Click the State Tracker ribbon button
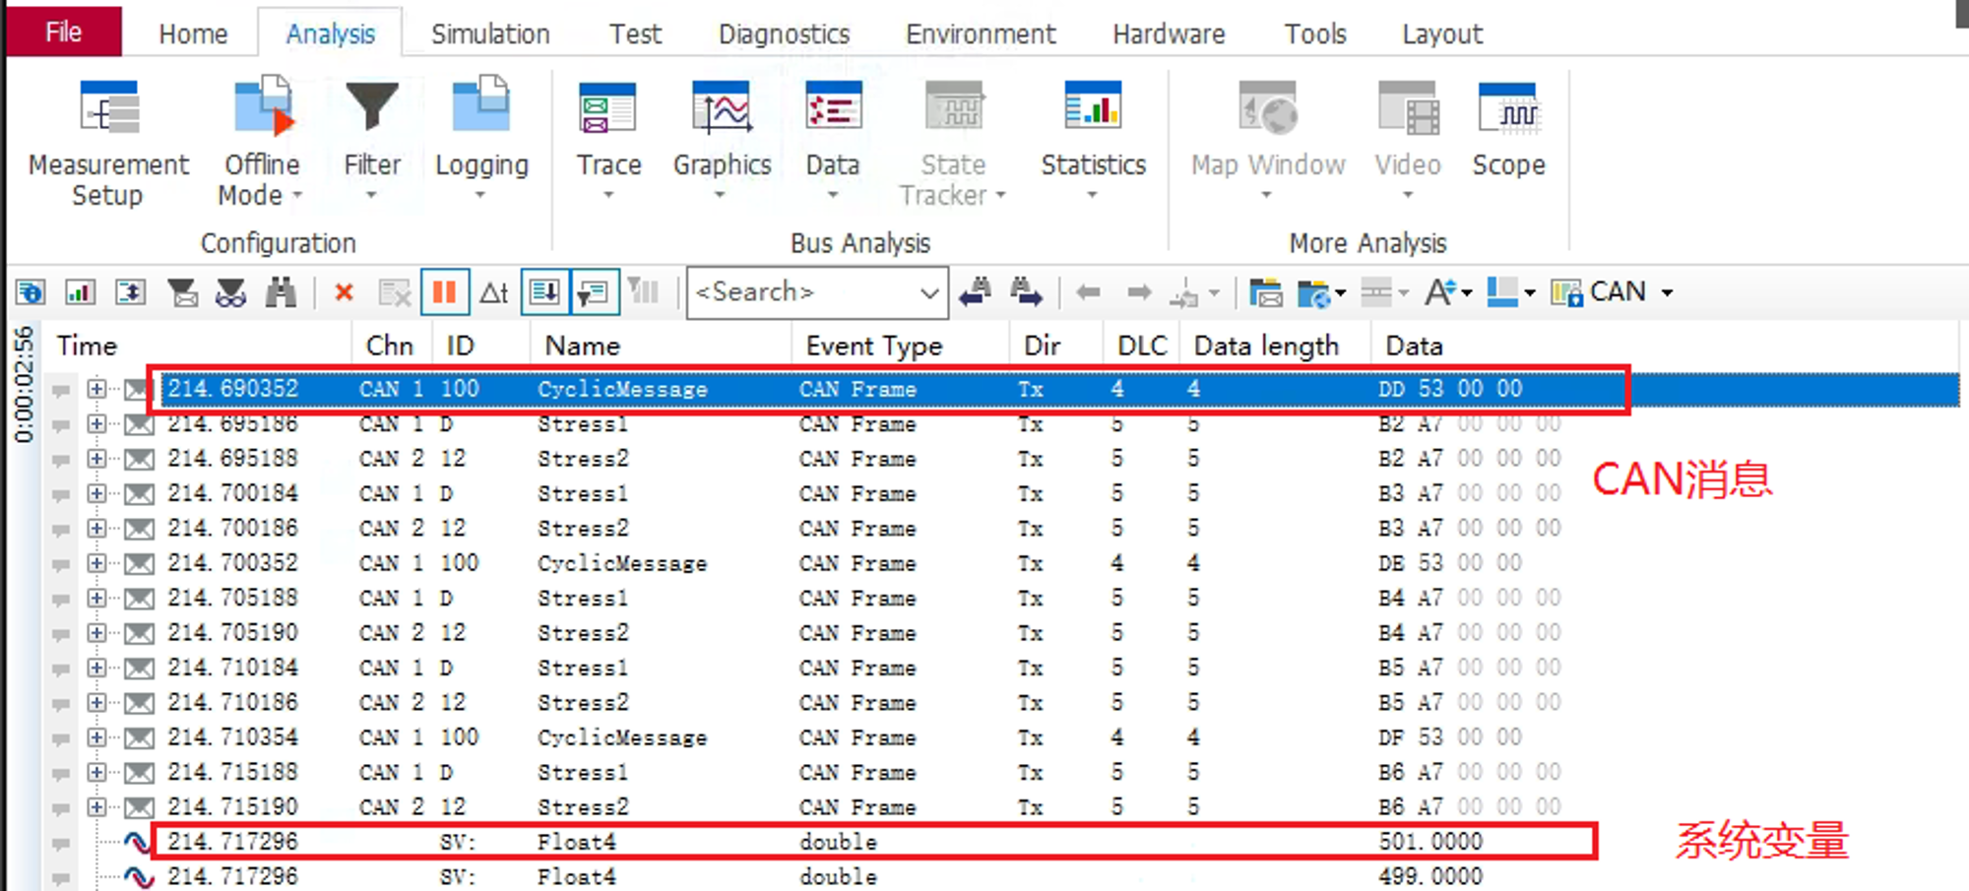1969x891 pixels. (952, 144)
